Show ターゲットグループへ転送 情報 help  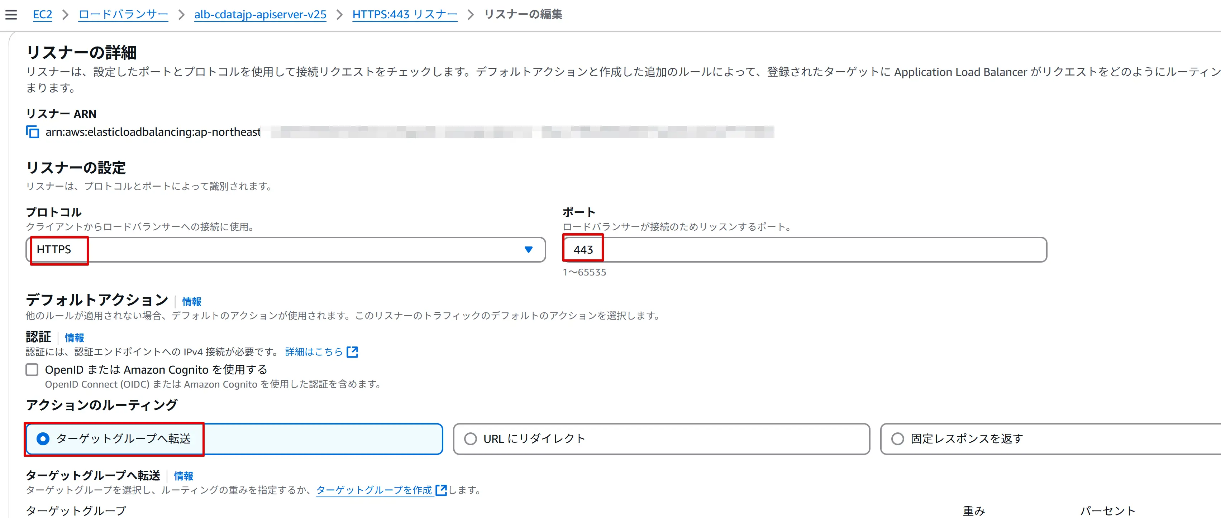pos(184,476)
